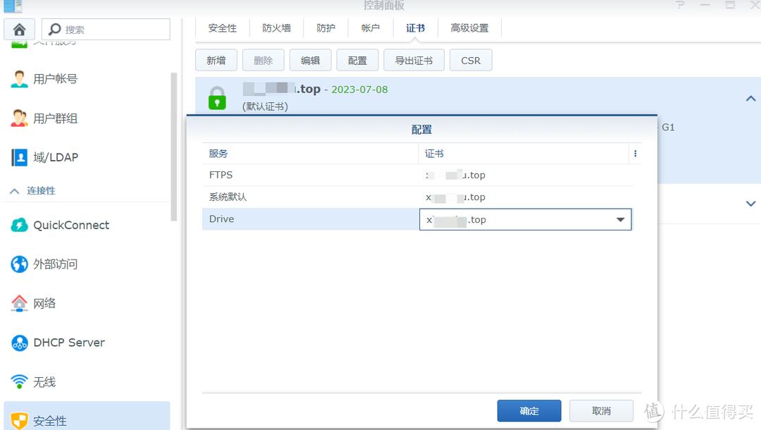Image resolution: width=761 pixels, height=430 pixels.
Task: Click the sidebar scrollbar
Action: tap(174, 147)
